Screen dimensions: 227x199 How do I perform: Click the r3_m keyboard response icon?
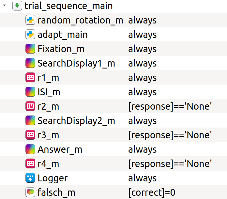point(30,135)
